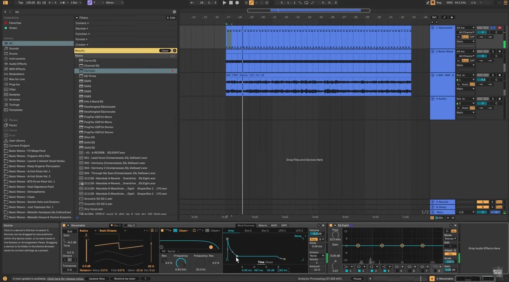This screenshot has height=282, width=509.
Task: Arm the 4 Audio track for recording
Action: [500, 98]
